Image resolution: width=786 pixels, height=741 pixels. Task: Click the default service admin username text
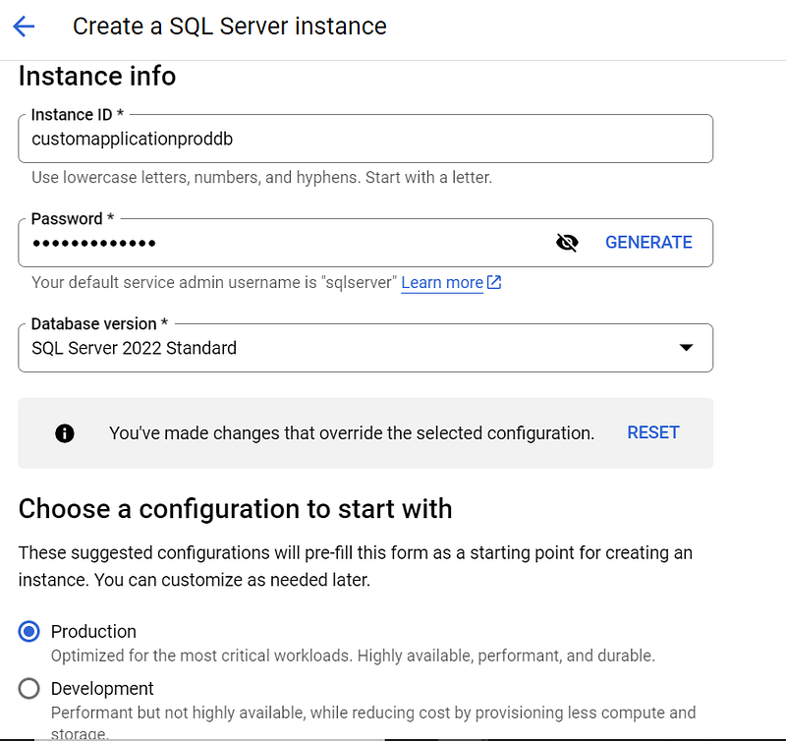(x=214, y=283)
